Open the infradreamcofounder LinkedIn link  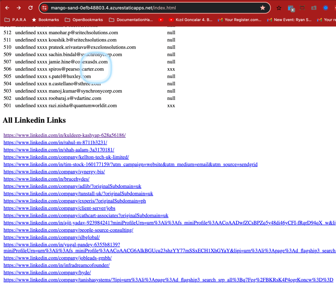coord(56,265)
